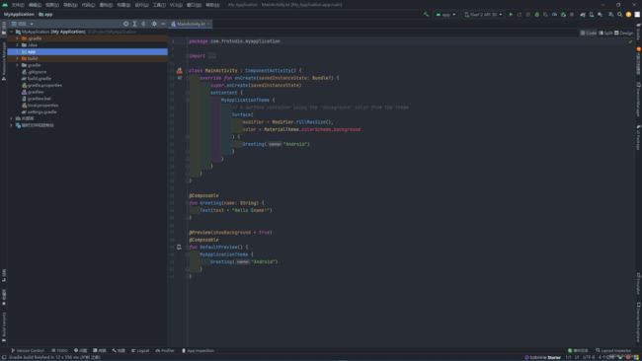Viewport: 642px width, 361px height.
Task: Click the Sync Project with Gradle Files icon
Action: point(583,15)
